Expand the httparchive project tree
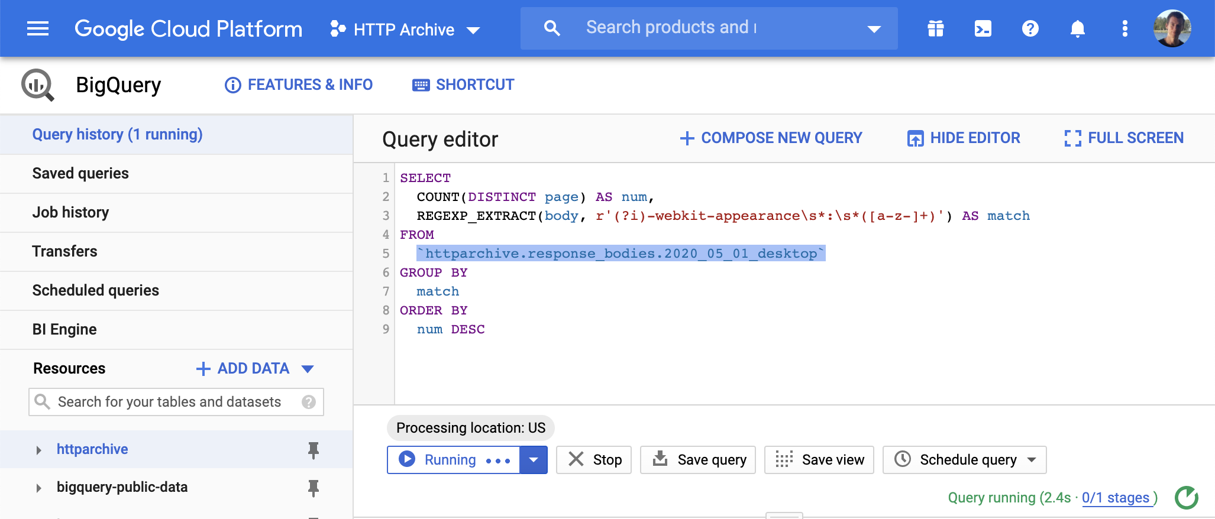Screen dimensions: 1215x519 (38, 450)
